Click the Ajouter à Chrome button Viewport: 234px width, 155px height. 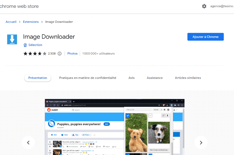tap(206, 37)
